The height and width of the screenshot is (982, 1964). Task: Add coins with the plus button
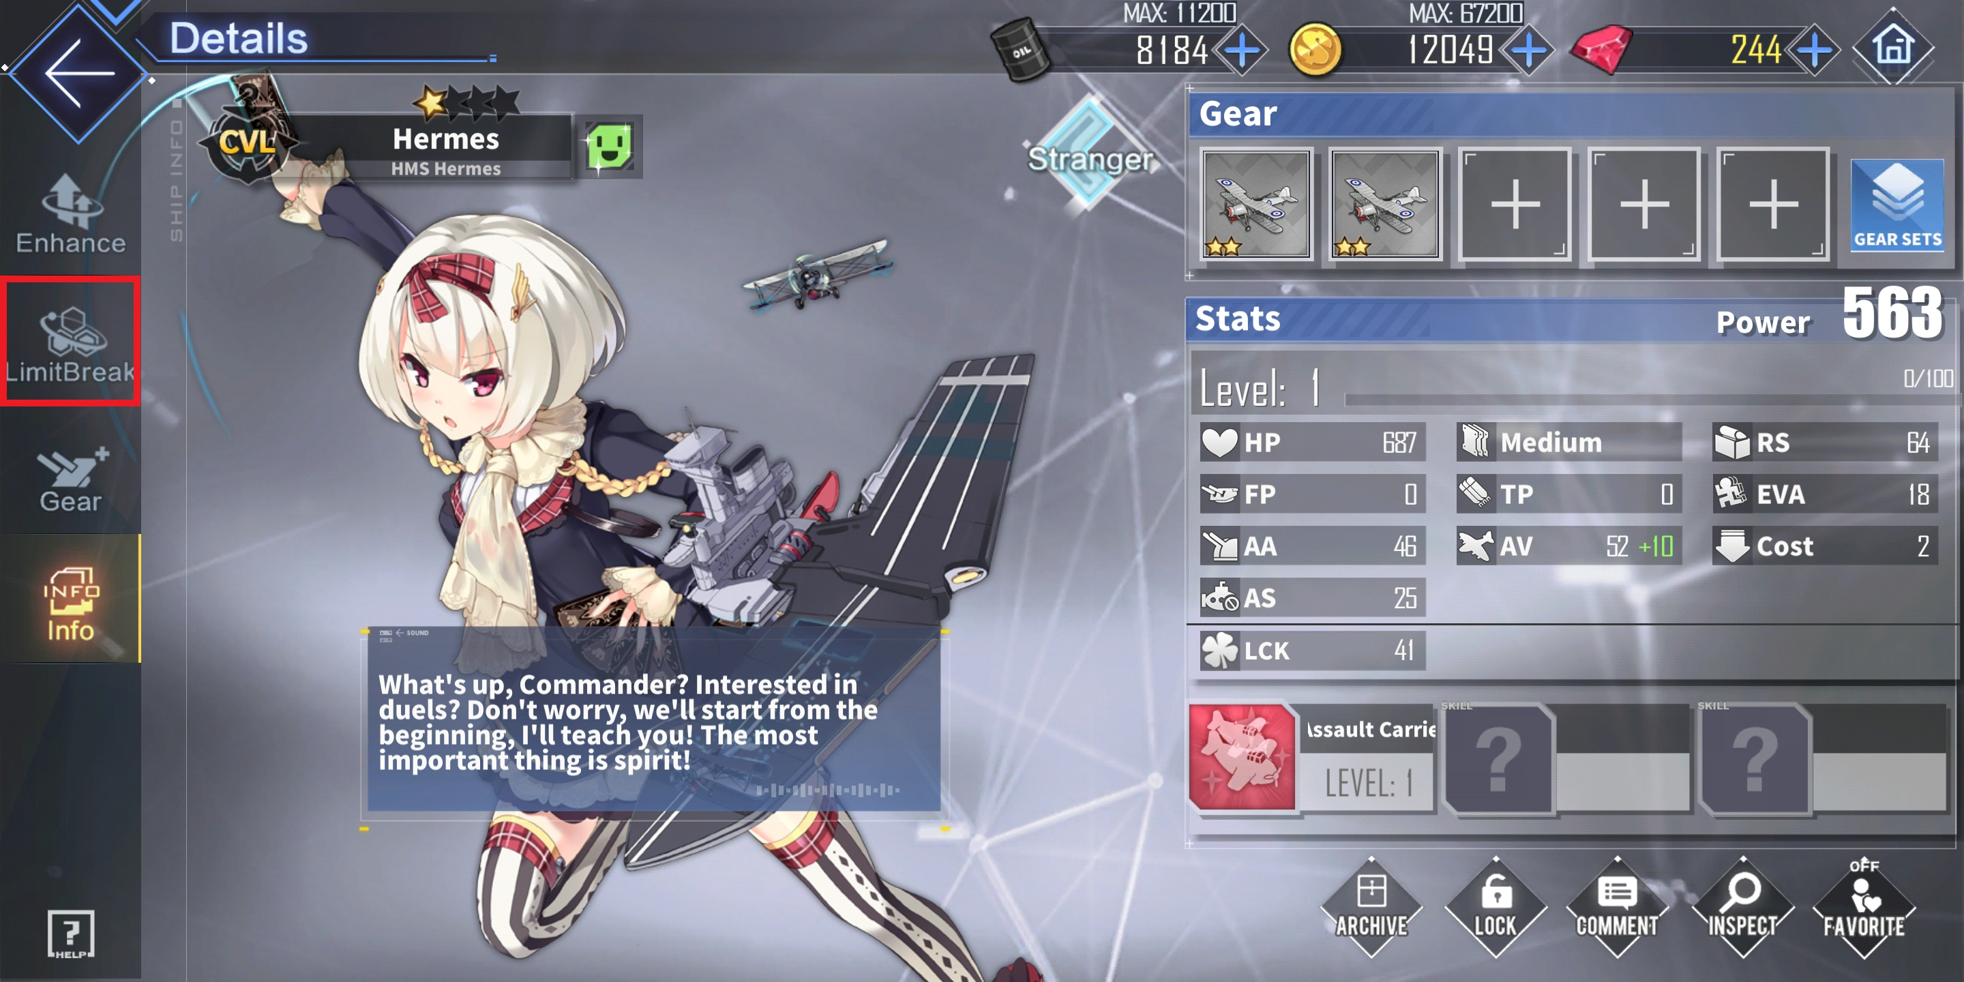tap(1528, 51)
